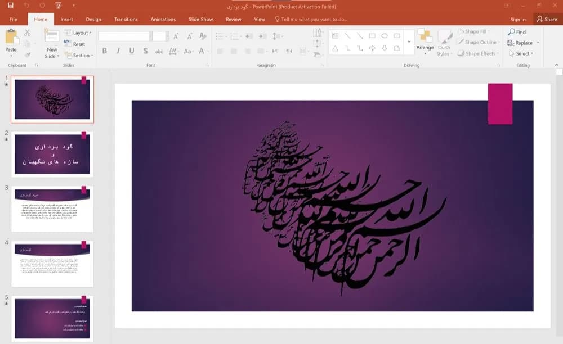Open the Font Color A control
This screenshot has height=344, width=563.
pyautogui.click(x=203, y=51)
